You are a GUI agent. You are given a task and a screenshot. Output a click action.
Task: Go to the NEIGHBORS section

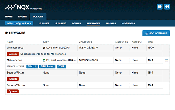pos(128,23)
